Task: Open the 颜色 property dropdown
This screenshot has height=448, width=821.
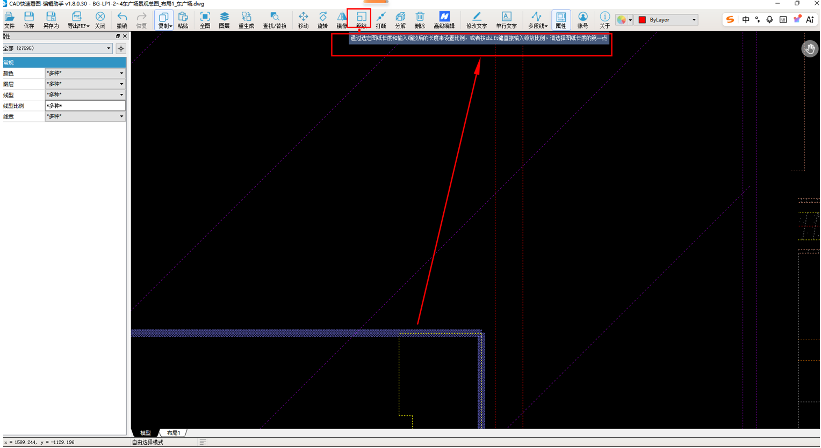Action: 85,73
